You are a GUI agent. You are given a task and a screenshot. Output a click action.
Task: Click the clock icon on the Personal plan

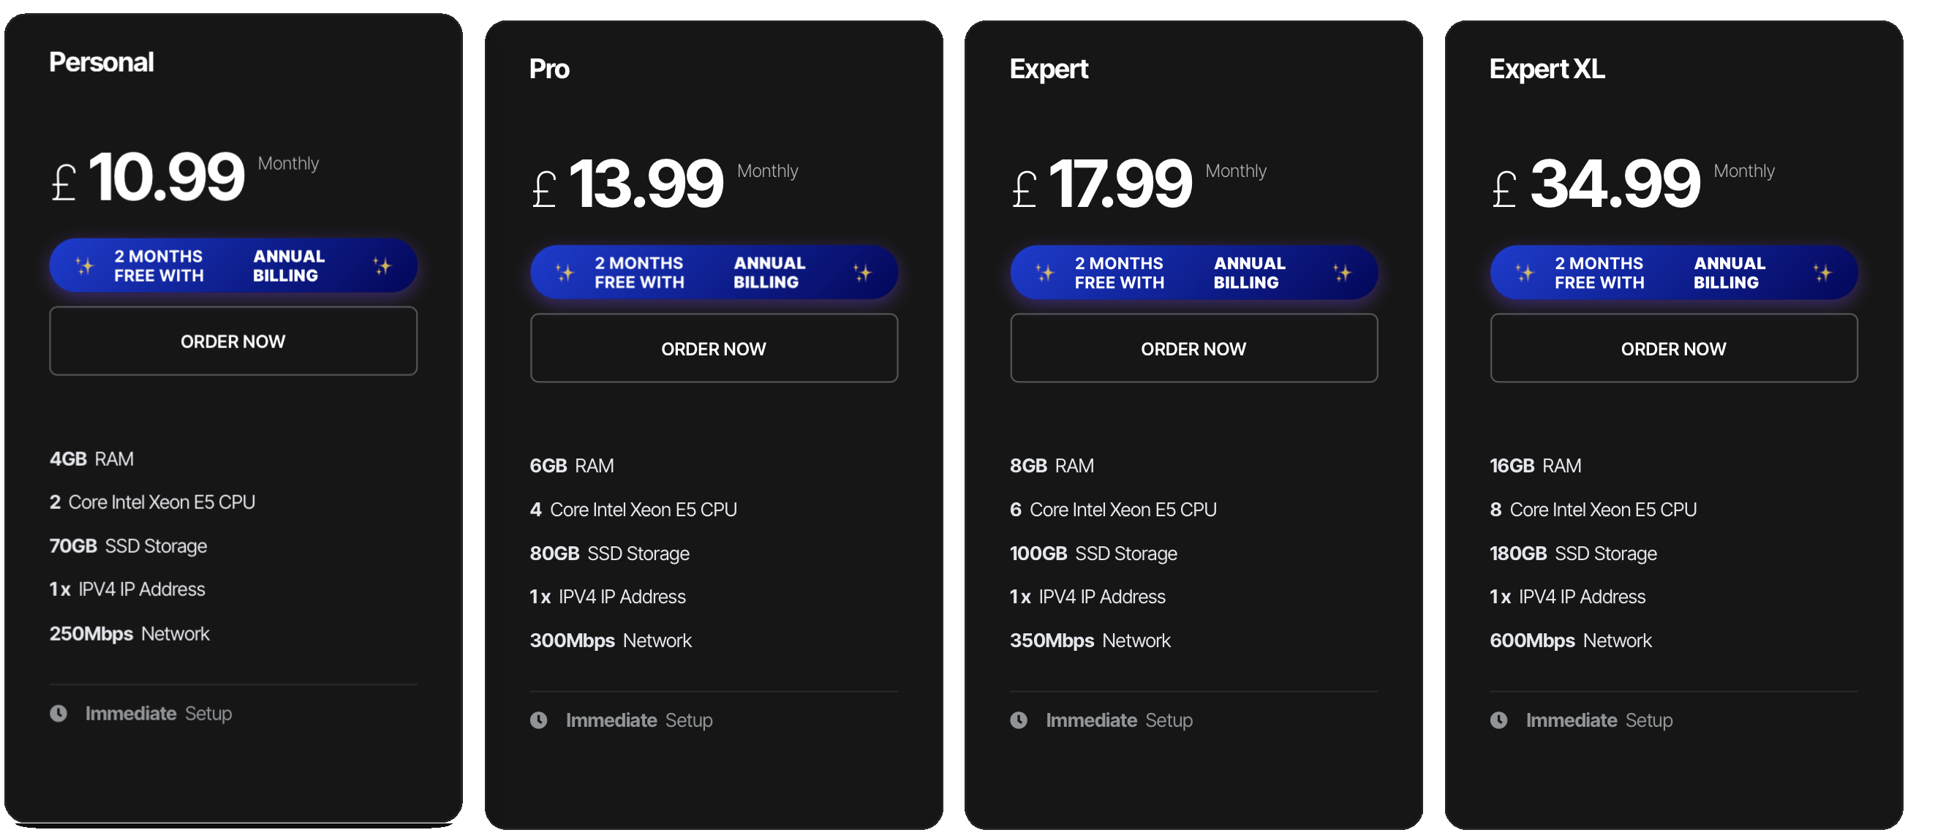(x=59, y=714)
